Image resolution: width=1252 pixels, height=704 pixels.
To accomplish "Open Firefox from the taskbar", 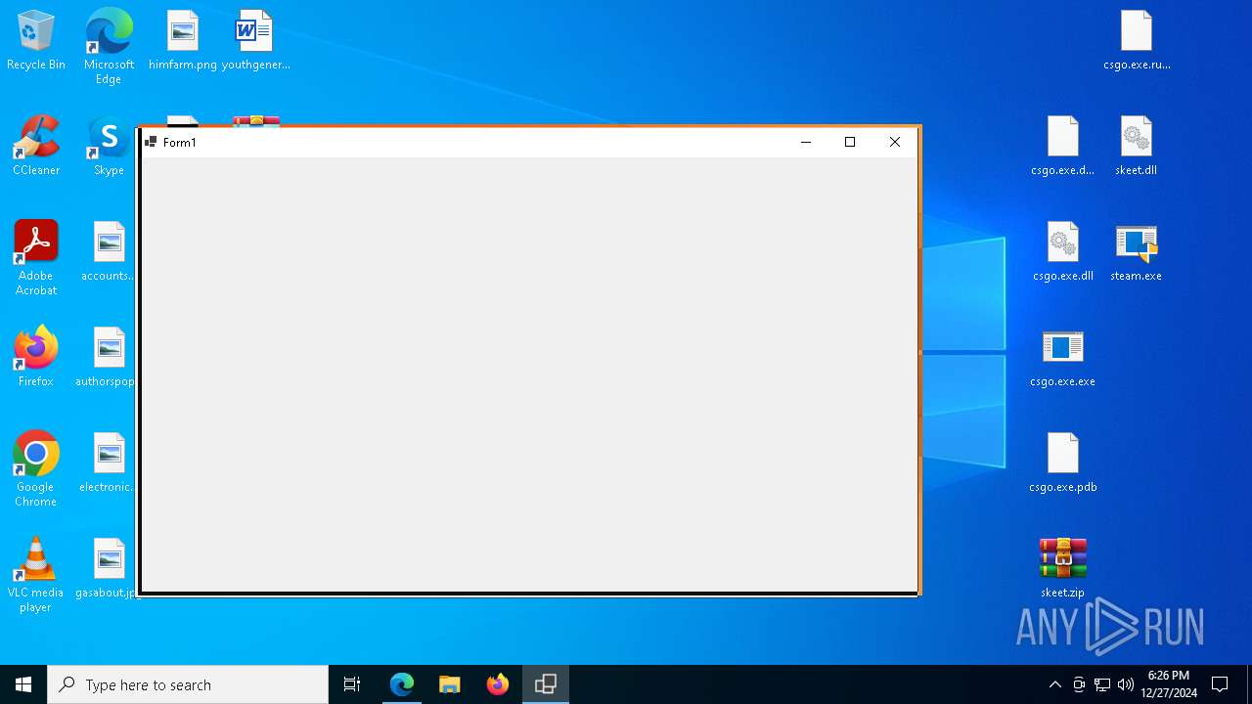I will tap(497, 684).
